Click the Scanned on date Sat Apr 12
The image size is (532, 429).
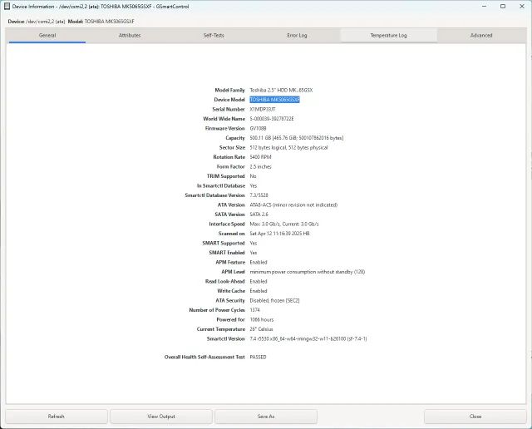279,234
